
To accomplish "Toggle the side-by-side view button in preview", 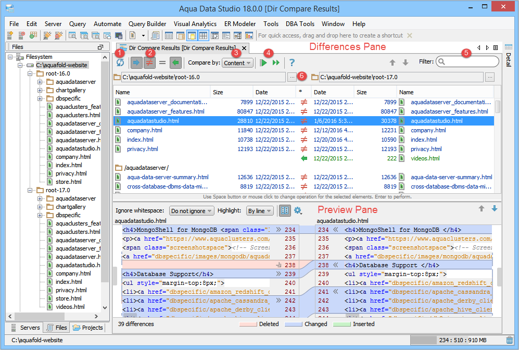I will click(x=285, y=210).
